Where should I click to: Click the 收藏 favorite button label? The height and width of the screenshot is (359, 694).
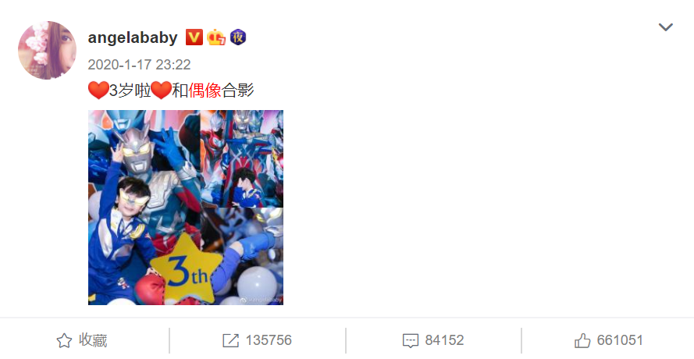pyautogui.click(x=93, y=340)
